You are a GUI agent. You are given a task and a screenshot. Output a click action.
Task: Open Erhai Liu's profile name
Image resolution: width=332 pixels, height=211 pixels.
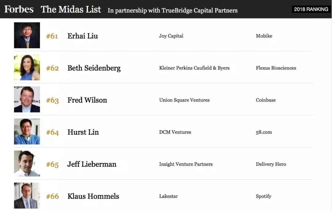click(x=83, y=36)
